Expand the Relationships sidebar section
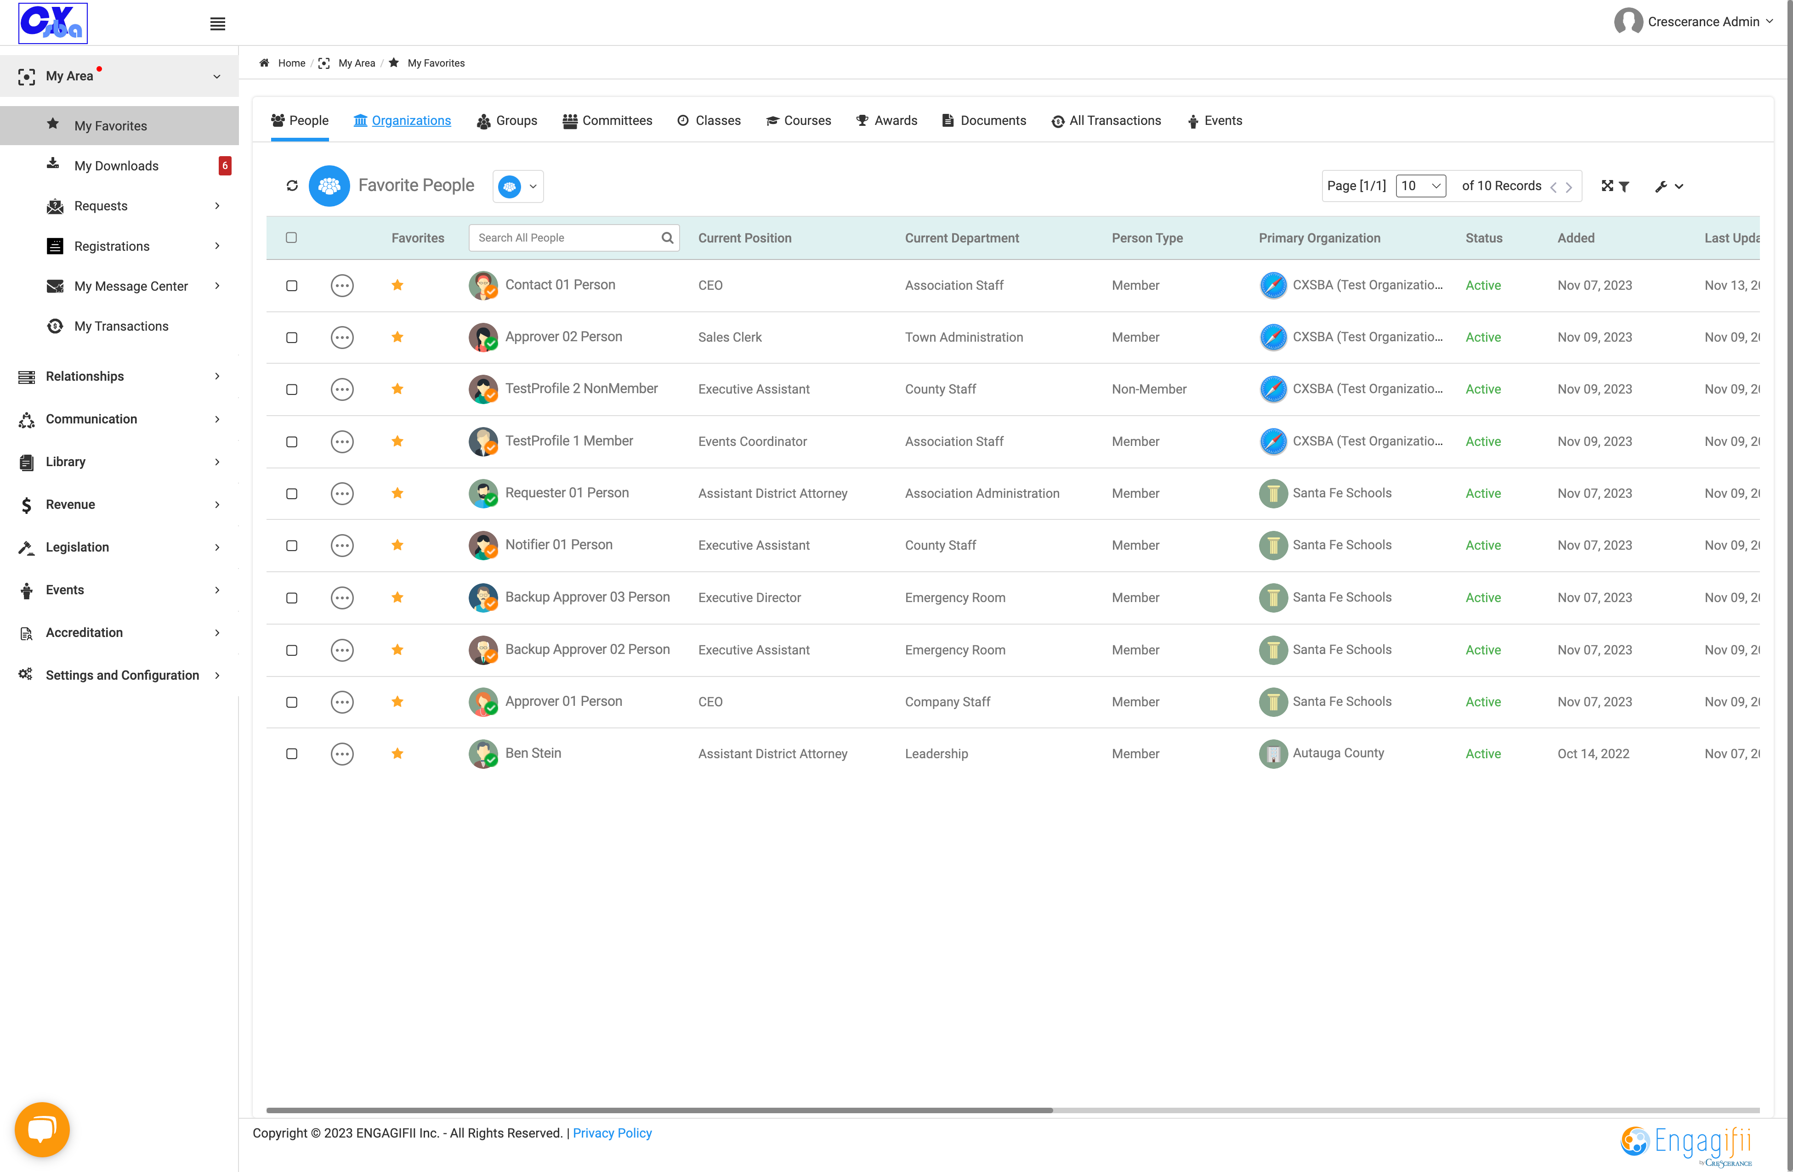The width and height of the screenshot is (1793, 1172). click(119, 376)
